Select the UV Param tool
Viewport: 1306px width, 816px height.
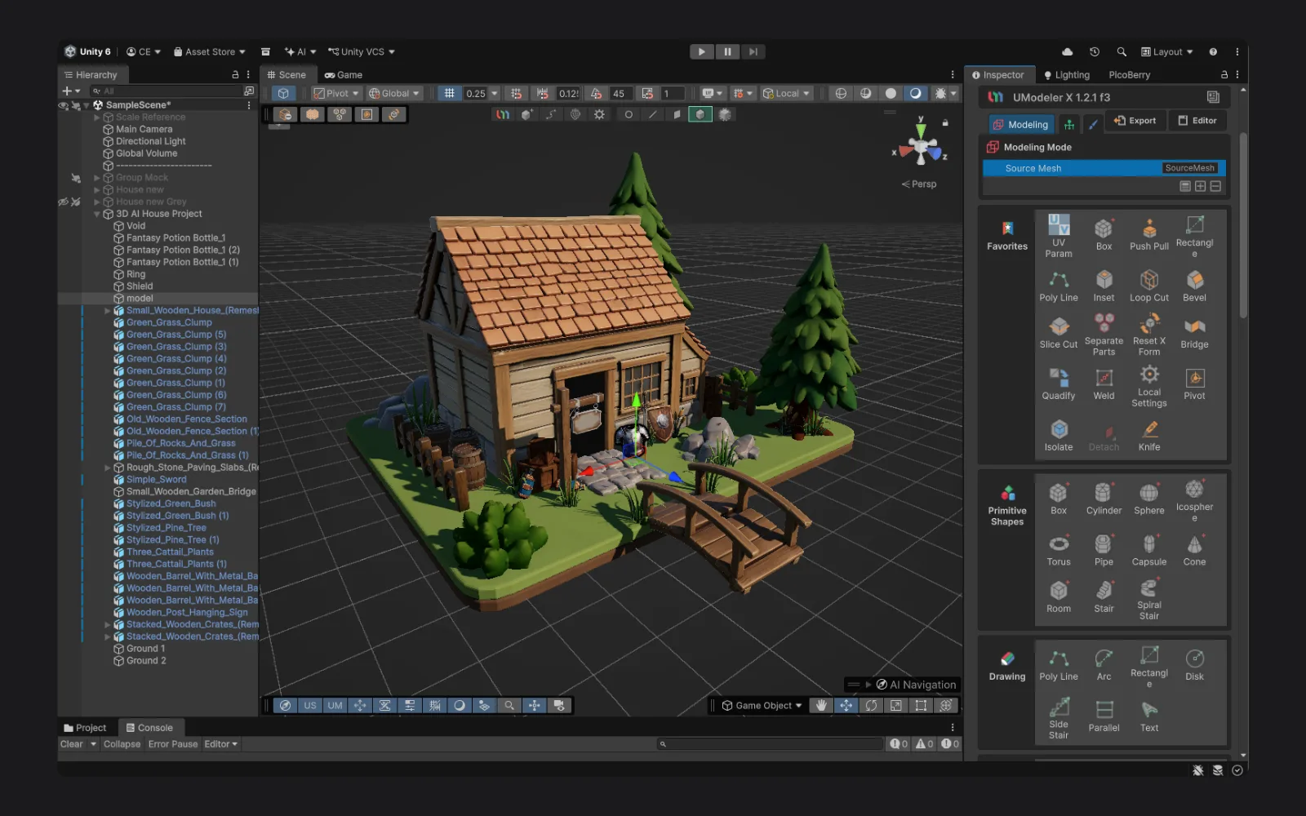[x=1059, y=237]
